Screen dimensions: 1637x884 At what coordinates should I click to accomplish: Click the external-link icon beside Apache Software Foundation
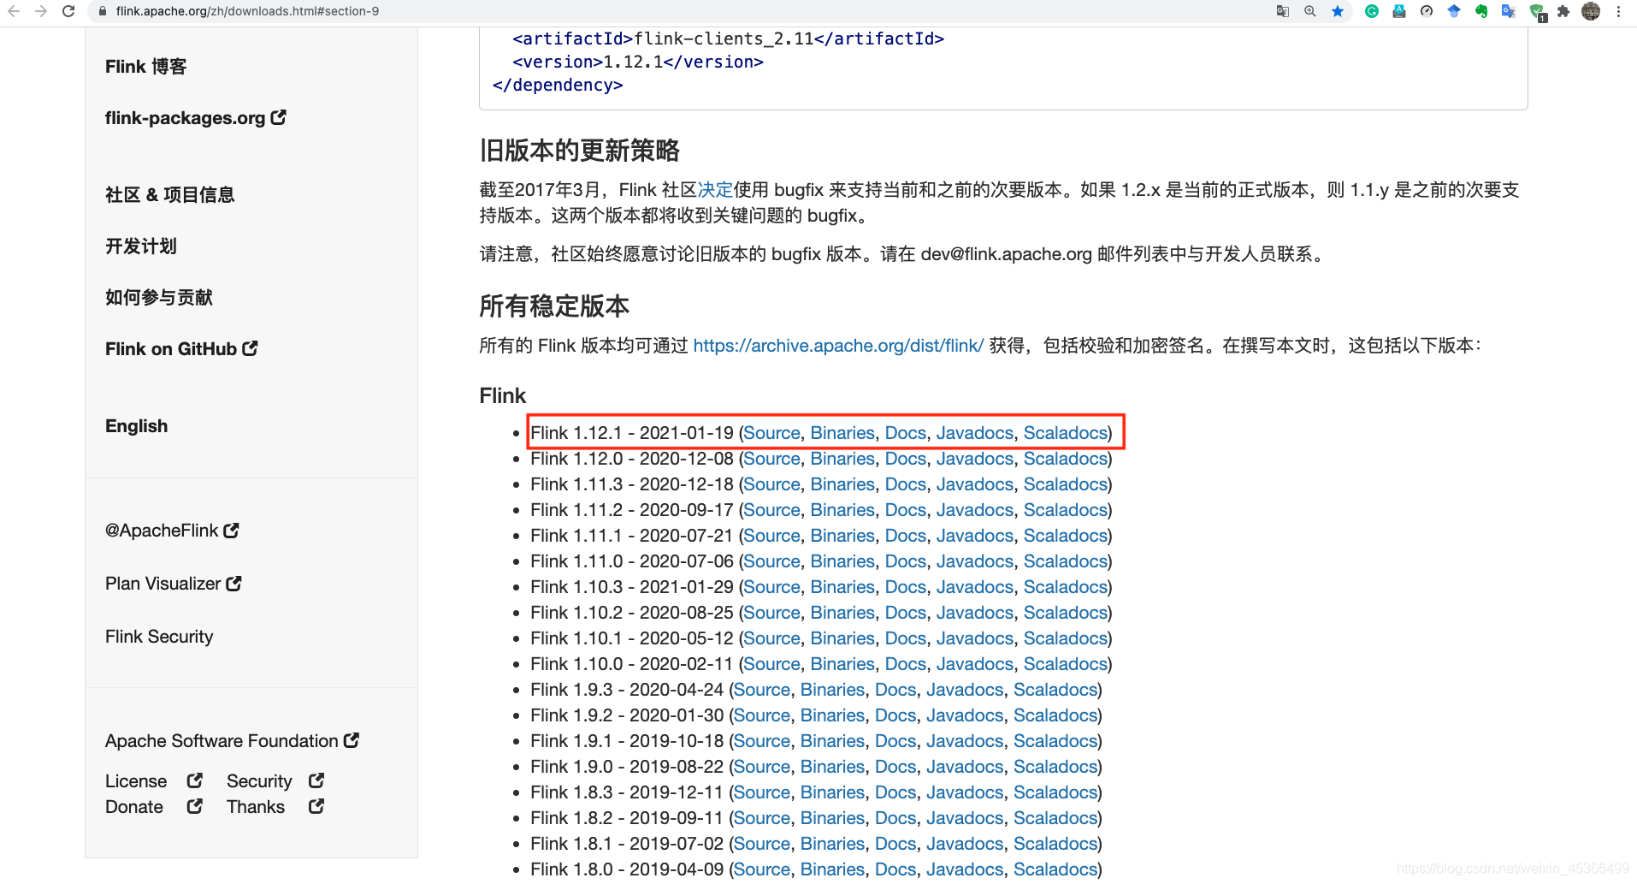[x=352, y=740]
